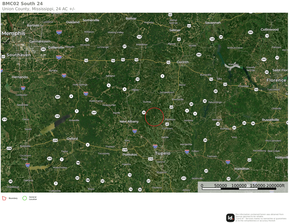Image resolution: width=289 pixels, height=223 pixels.
Task: Click the Route 385 shield near Collierville
Action: pos(43,49)
